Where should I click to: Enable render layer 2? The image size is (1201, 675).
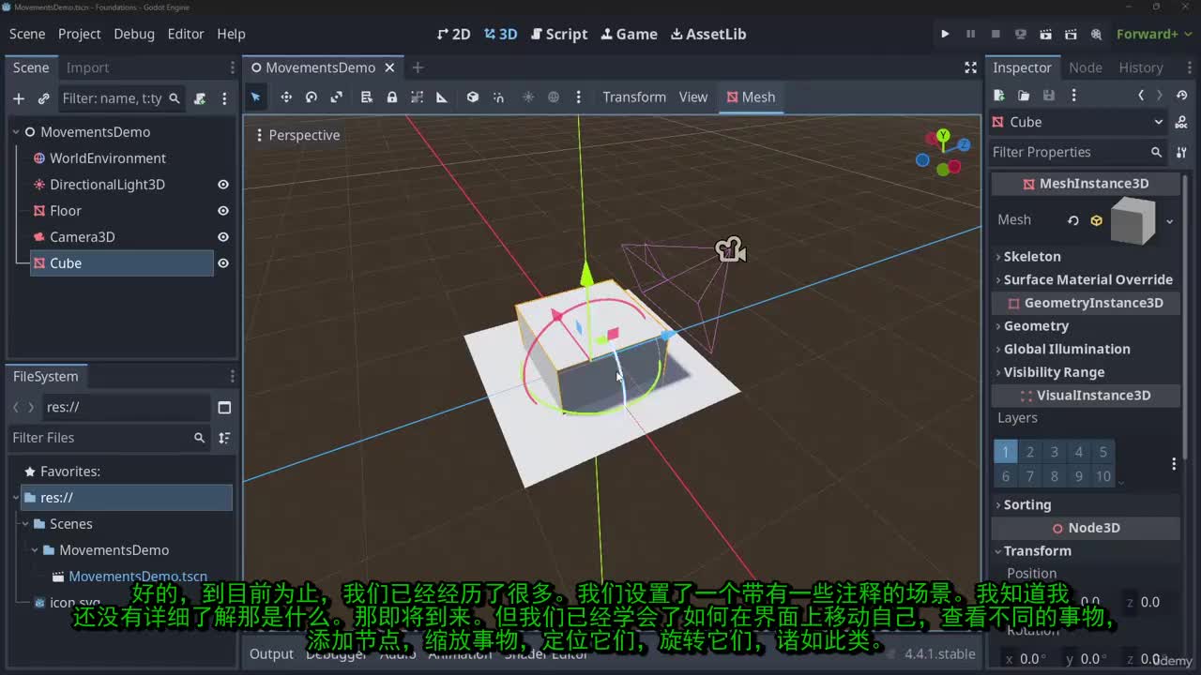tap(1030, 452)
